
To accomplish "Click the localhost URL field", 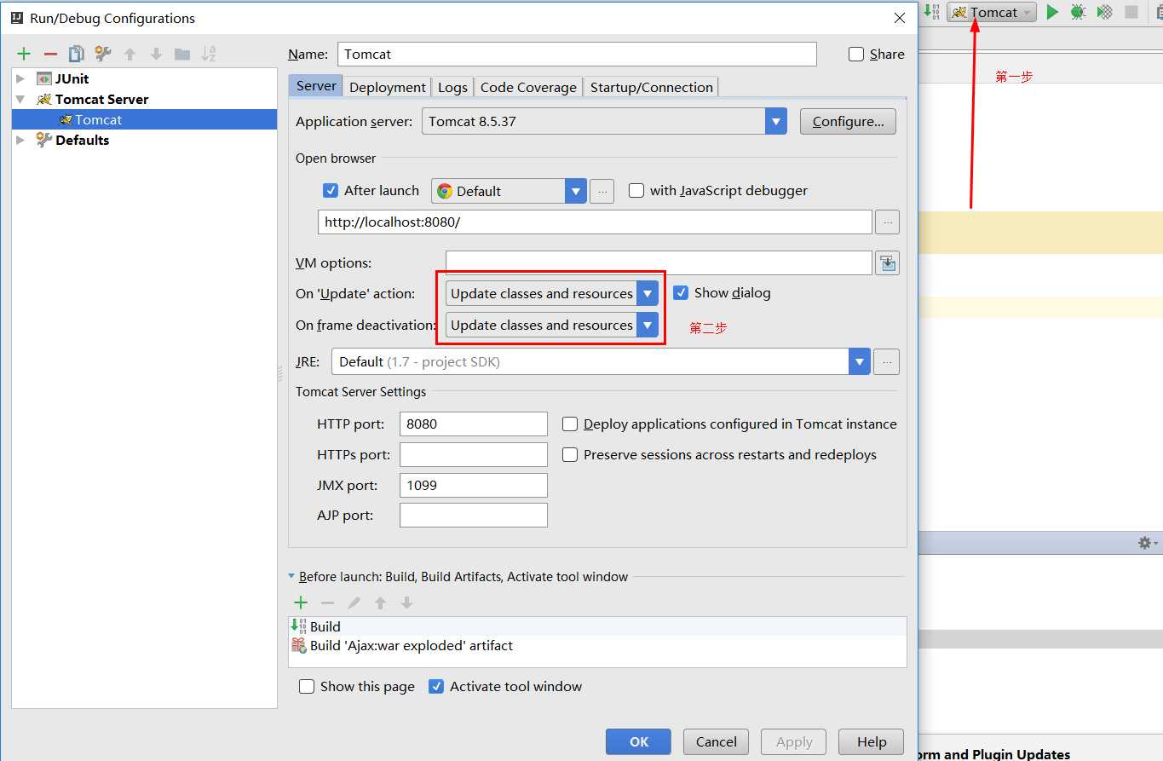I will [x=595, y=222].
